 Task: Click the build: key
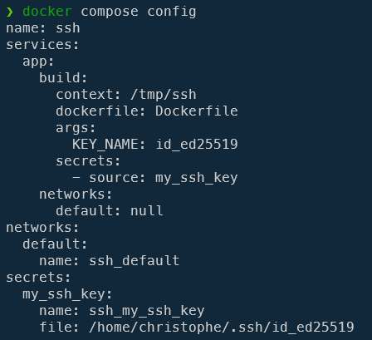pyautogui.click(x=63, y=78)
